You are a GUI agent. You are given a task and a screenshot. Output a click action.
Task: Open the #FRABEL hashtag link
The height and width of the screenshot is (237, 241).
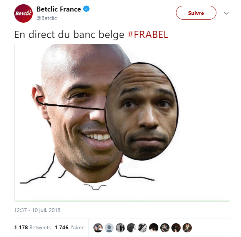pyautogui.click(x=148, y=35)
